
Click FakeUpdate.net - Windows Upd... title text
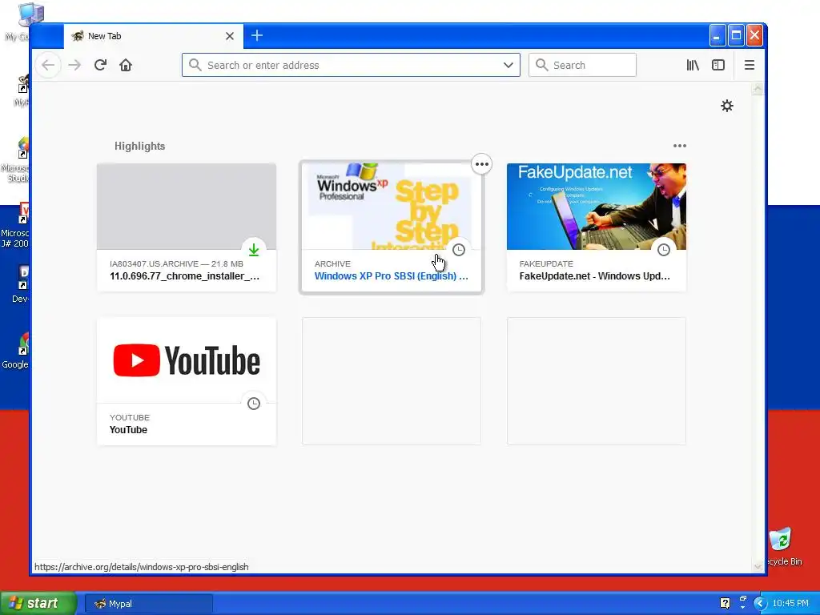pyautogui.click(x=595, y=276)
